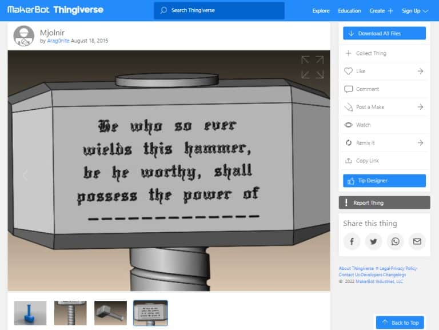Open the Create menu
The width and height of the screenshot is (439, 330).
(x=381, y=11)
